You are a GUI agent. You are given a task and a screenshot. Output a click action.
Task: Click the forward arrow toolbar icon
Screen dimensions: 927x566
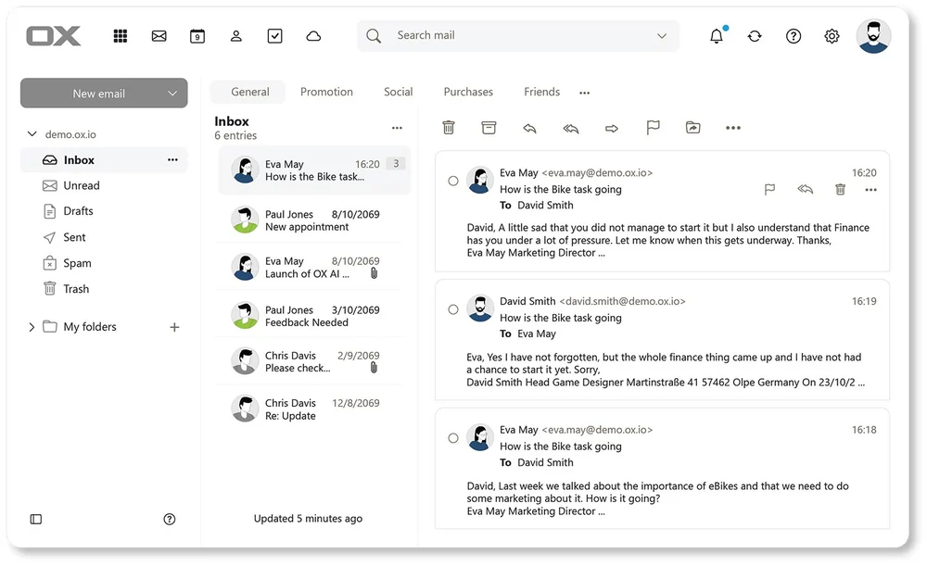point(612,128)
